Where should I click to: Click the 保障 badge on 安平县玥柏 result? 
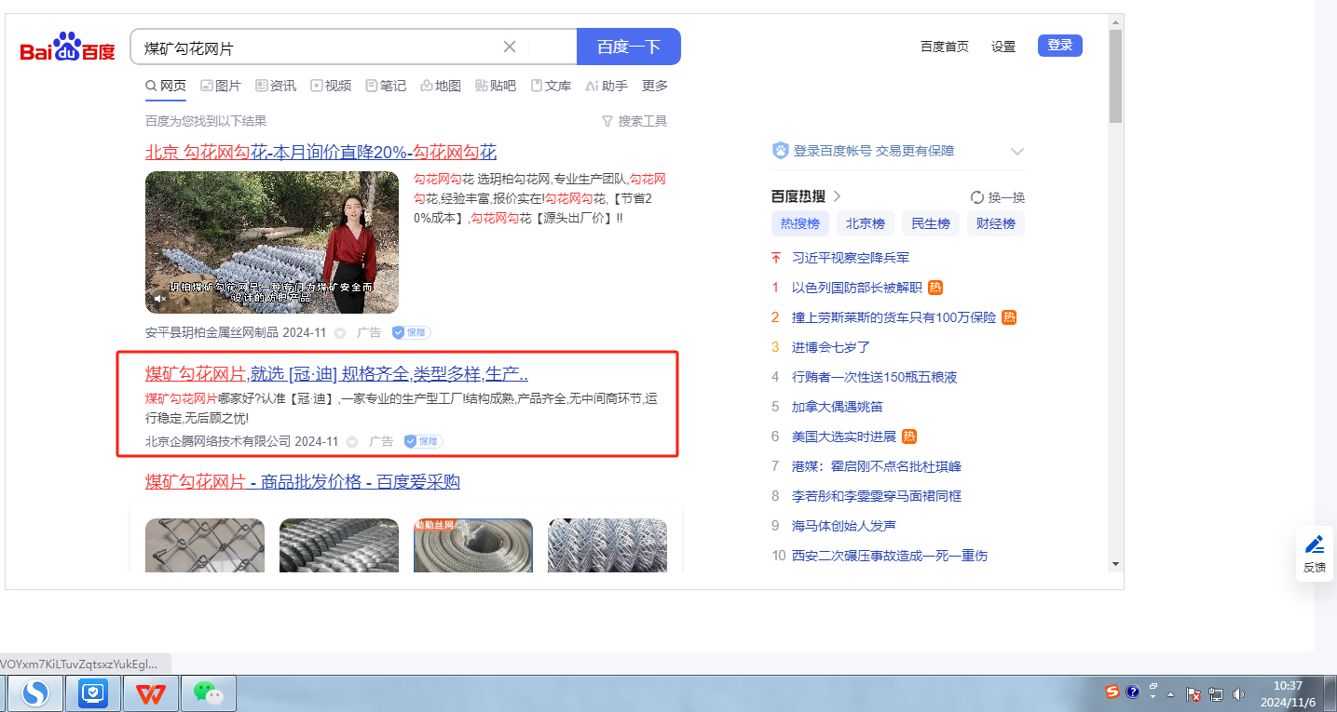pyautogui.click(x=411, y=332)
